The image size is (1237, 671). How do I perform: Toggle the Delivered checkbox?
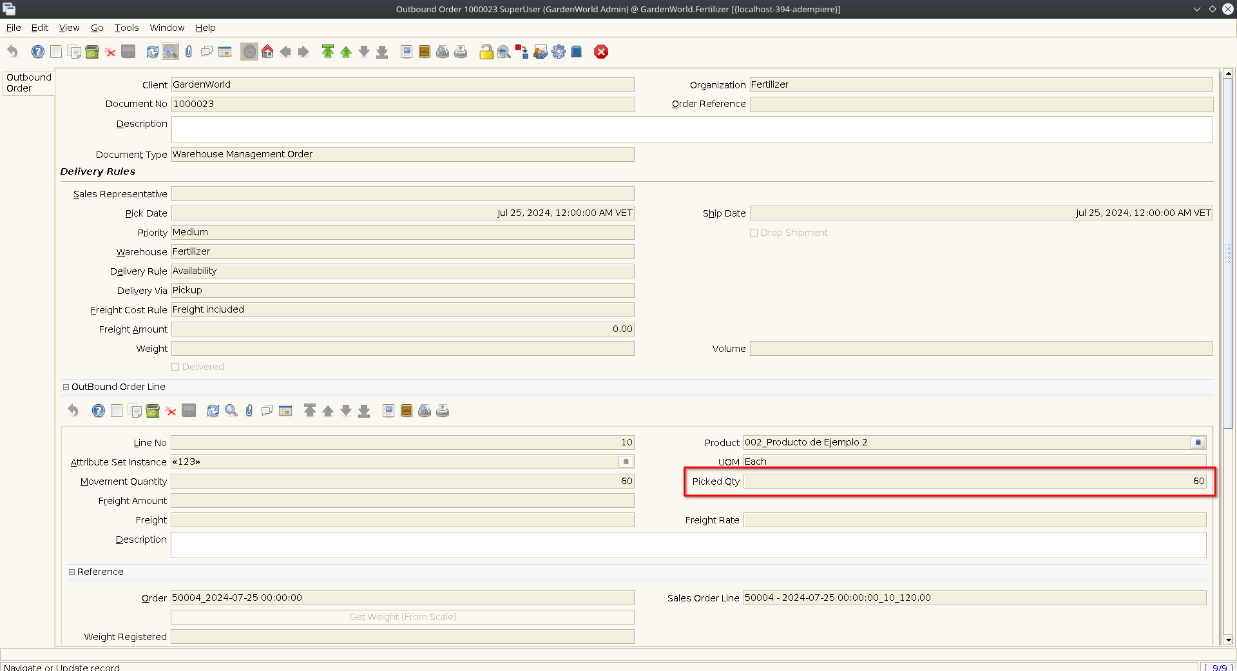tap(175, 367)
